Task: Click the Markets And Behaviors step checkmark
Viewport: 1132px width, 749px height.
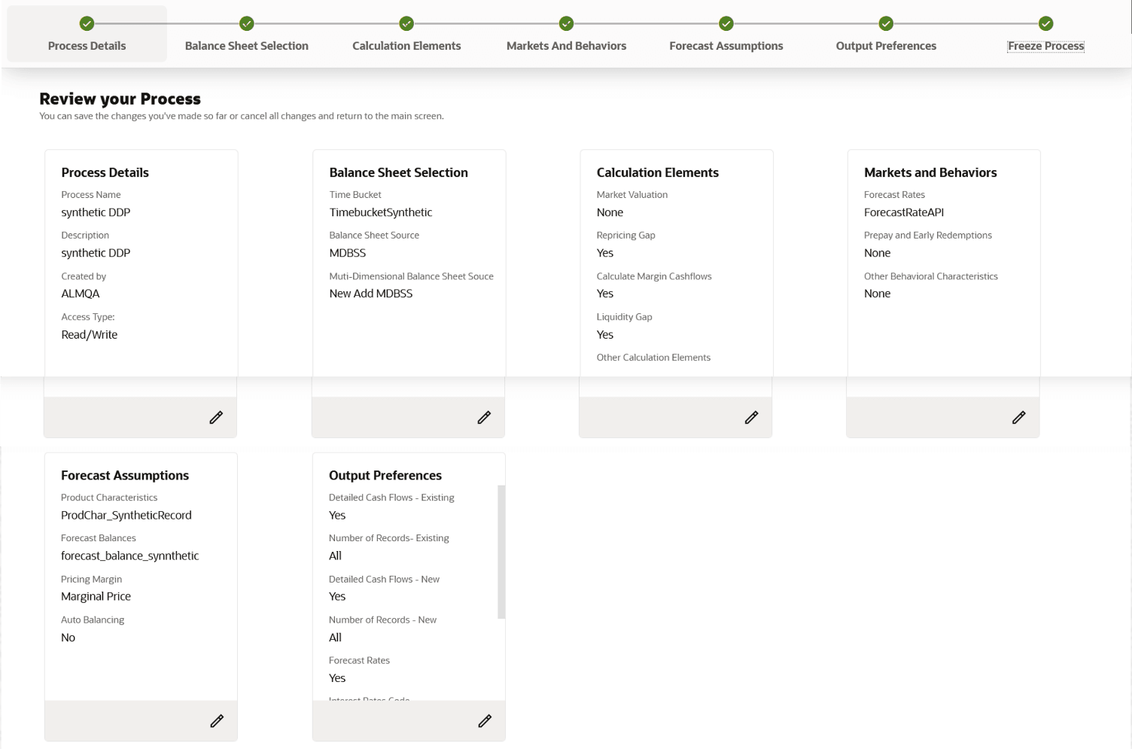Action: click(567, 23)
